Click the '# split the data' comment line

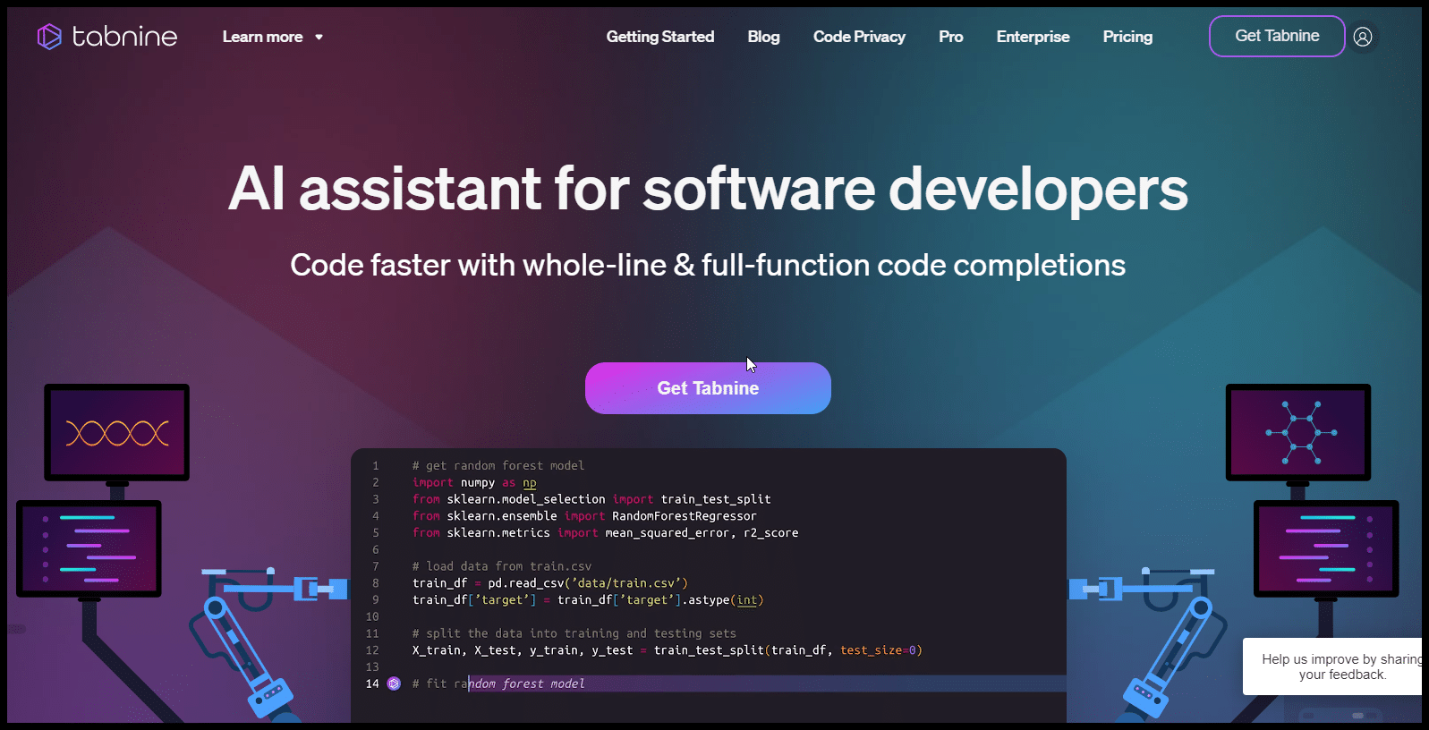(574, 633)
